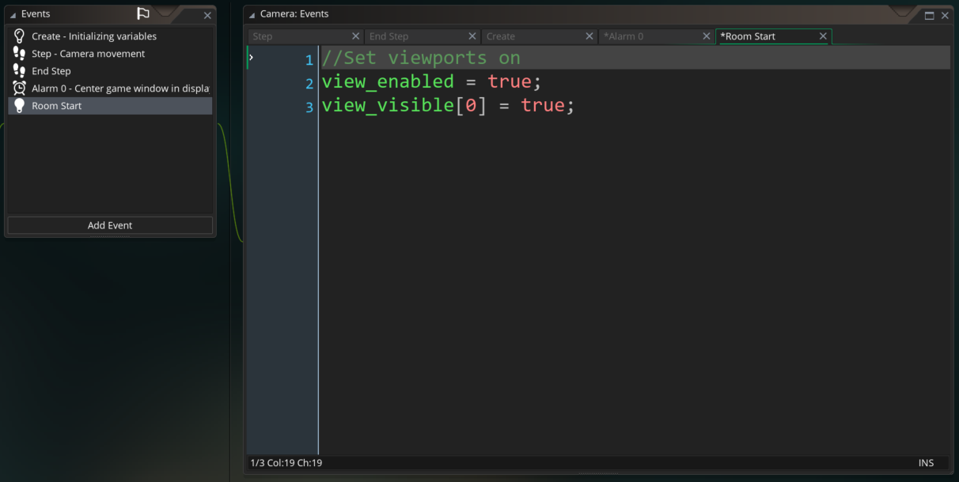This screenshot has width=959, height=482.
Task: Maximize the Camera: Events window
Action: click(x=930, y=15)
